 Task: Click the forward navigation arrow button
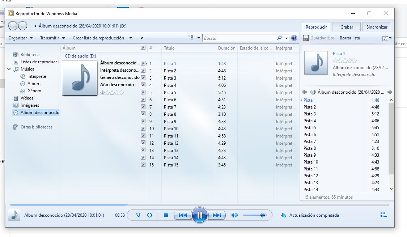coord(22,26)
